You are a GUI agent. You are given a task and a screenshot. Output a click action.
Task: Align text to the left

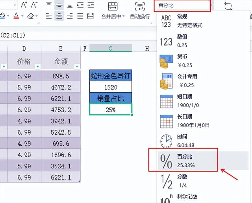[x=49, y=16]
